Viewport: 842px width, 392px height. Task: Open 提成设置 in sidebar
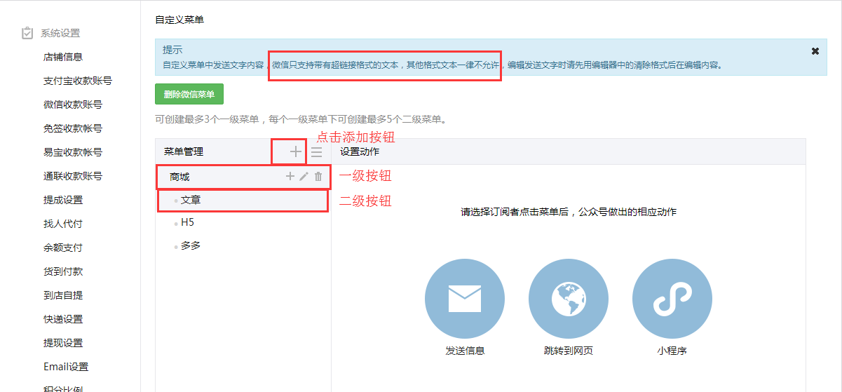pyautogui.click(x=63, y=200)
